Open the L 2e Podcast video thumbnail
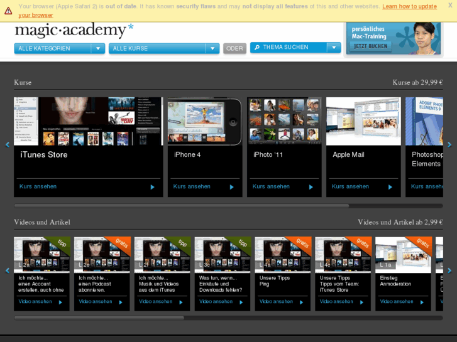Screen dimensions: 457x342 pos(102,255)
